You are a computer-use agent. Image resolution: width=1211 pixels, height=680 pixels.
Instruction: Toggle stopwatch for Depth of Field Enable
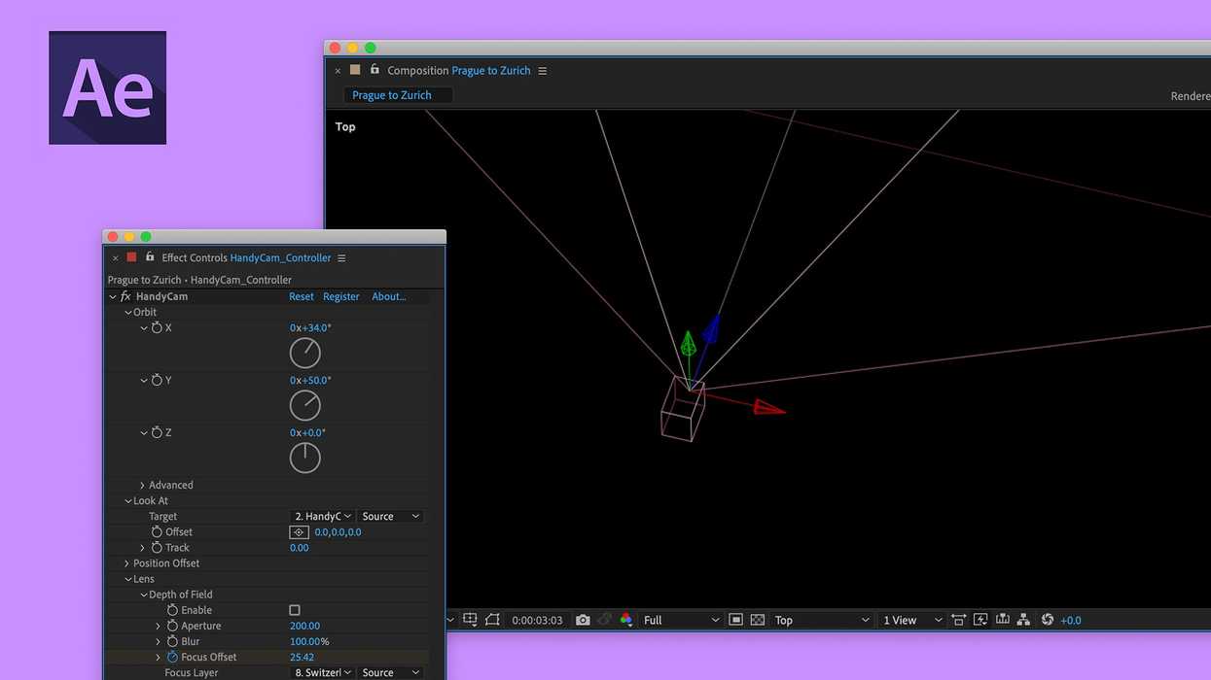click(172, 610)
